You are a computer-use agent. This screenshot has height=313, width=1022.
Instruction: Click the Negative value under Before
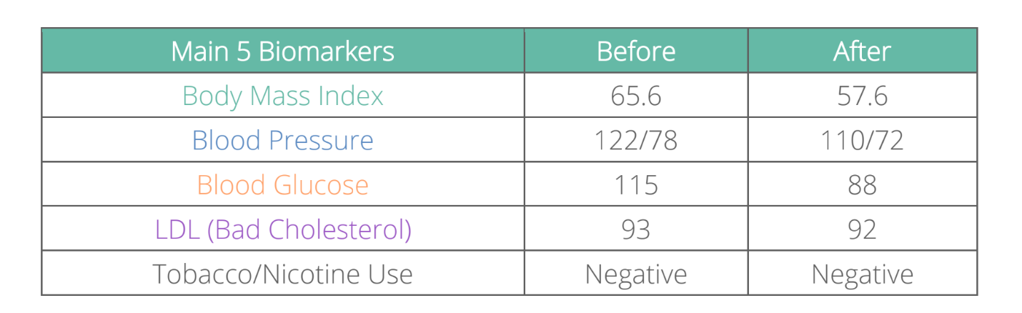(x=636, y=274)
